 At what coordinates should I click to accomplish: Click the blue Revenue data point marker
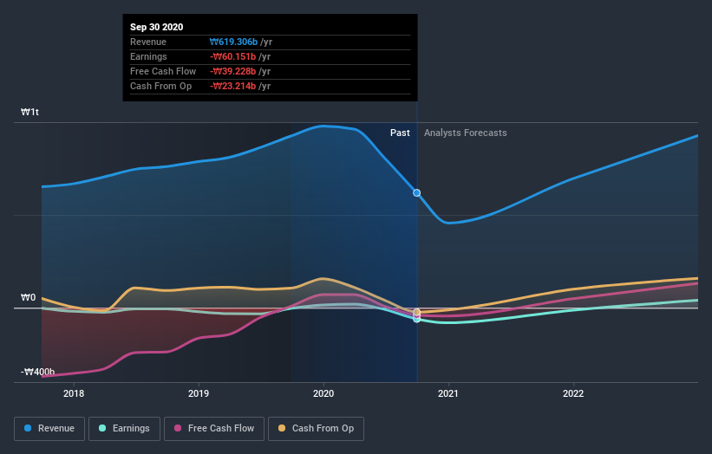(x=417, y=192)
